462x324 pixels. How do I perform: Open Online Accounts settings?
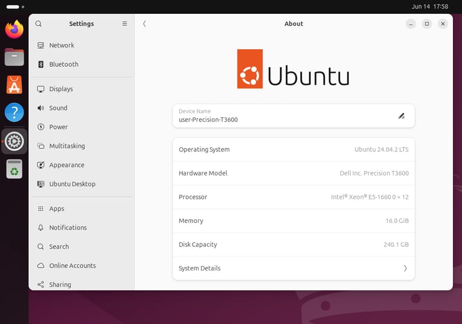coord(82,266)
